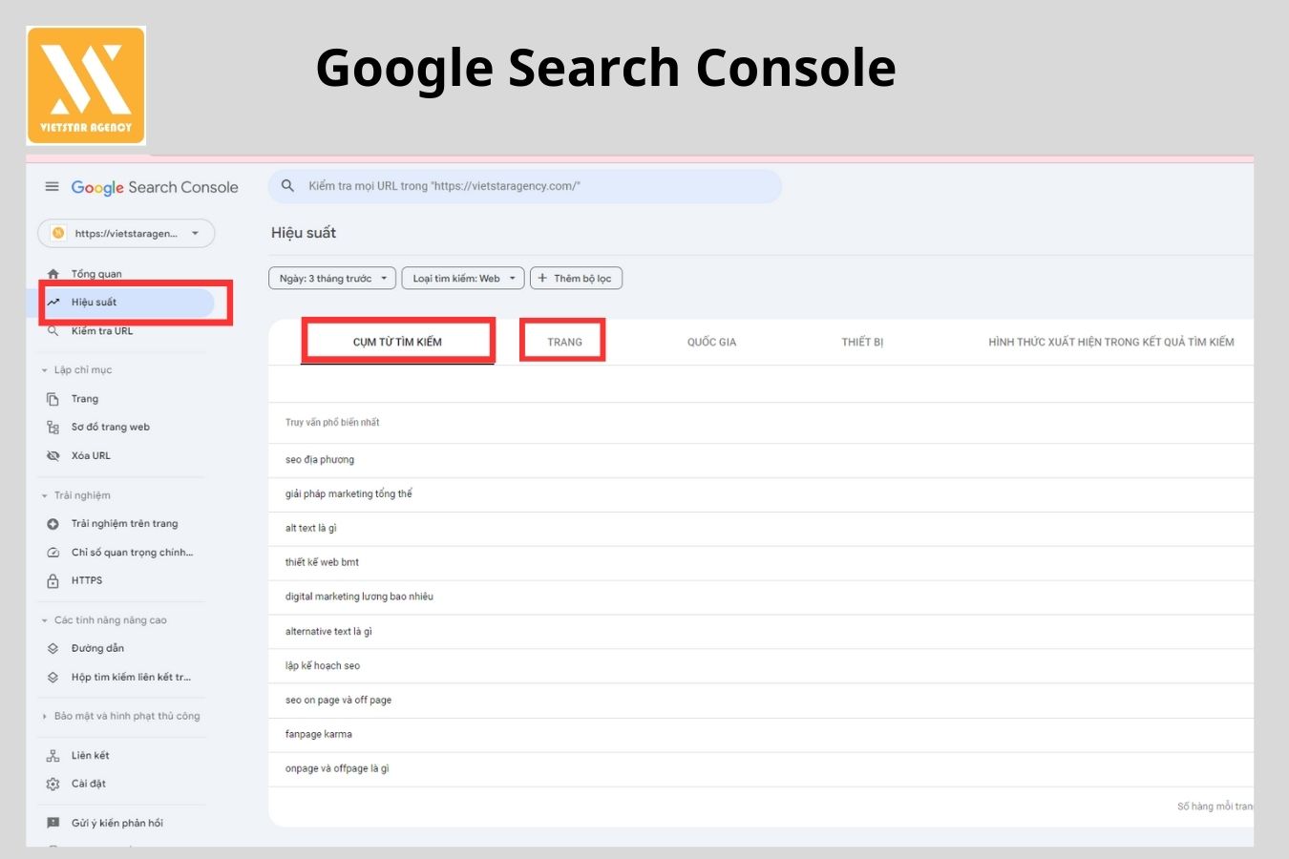1289x859 pixels.
Task: Click the Xóa URL hidden-eye icon
Action: click(x=53, y=456)
